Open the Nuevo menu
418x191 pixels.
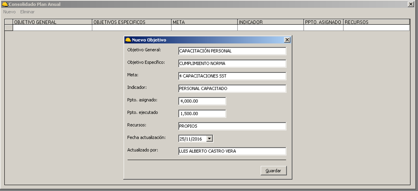pos(9,12)
